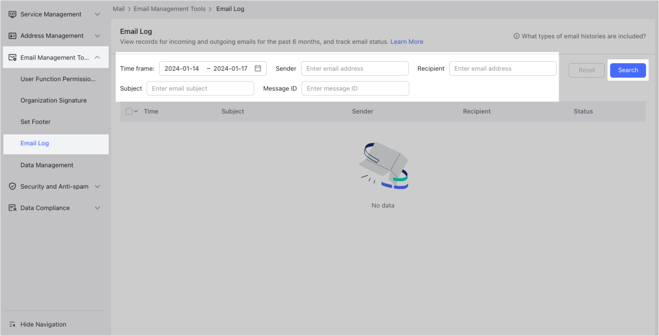Viewport: 659px width, 336px height.
Task: Expand the Address Management chevron
Action: click(x=97, y=36)
